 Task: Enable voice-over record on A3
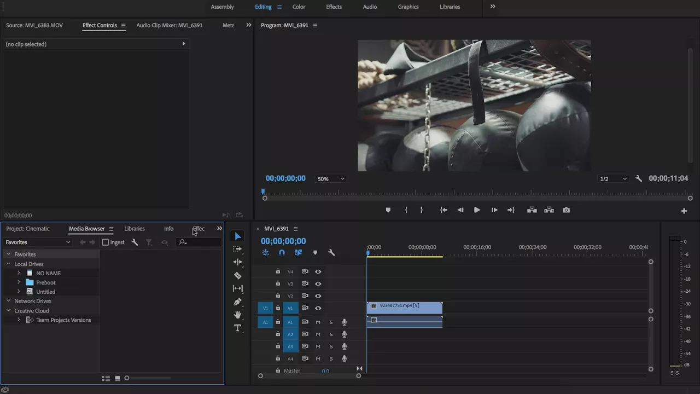point(344,346)
